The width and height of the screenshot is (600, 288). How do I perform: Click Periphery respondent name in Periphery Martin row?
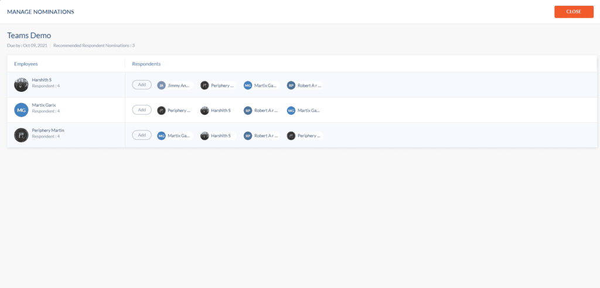coord(309,136)
